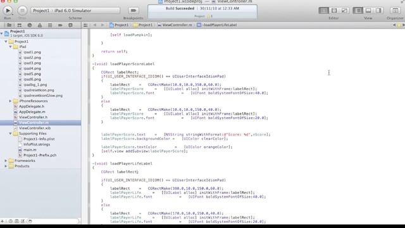
Task: Switch to the Assistant editor
Action: coord(334,11)
